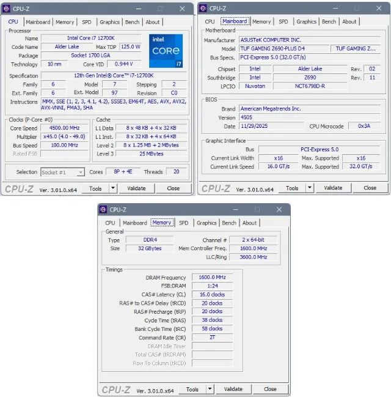Expand the Socket #1 selection combo box
Viewport: 391px width, 397px height.
click(62, 172)
